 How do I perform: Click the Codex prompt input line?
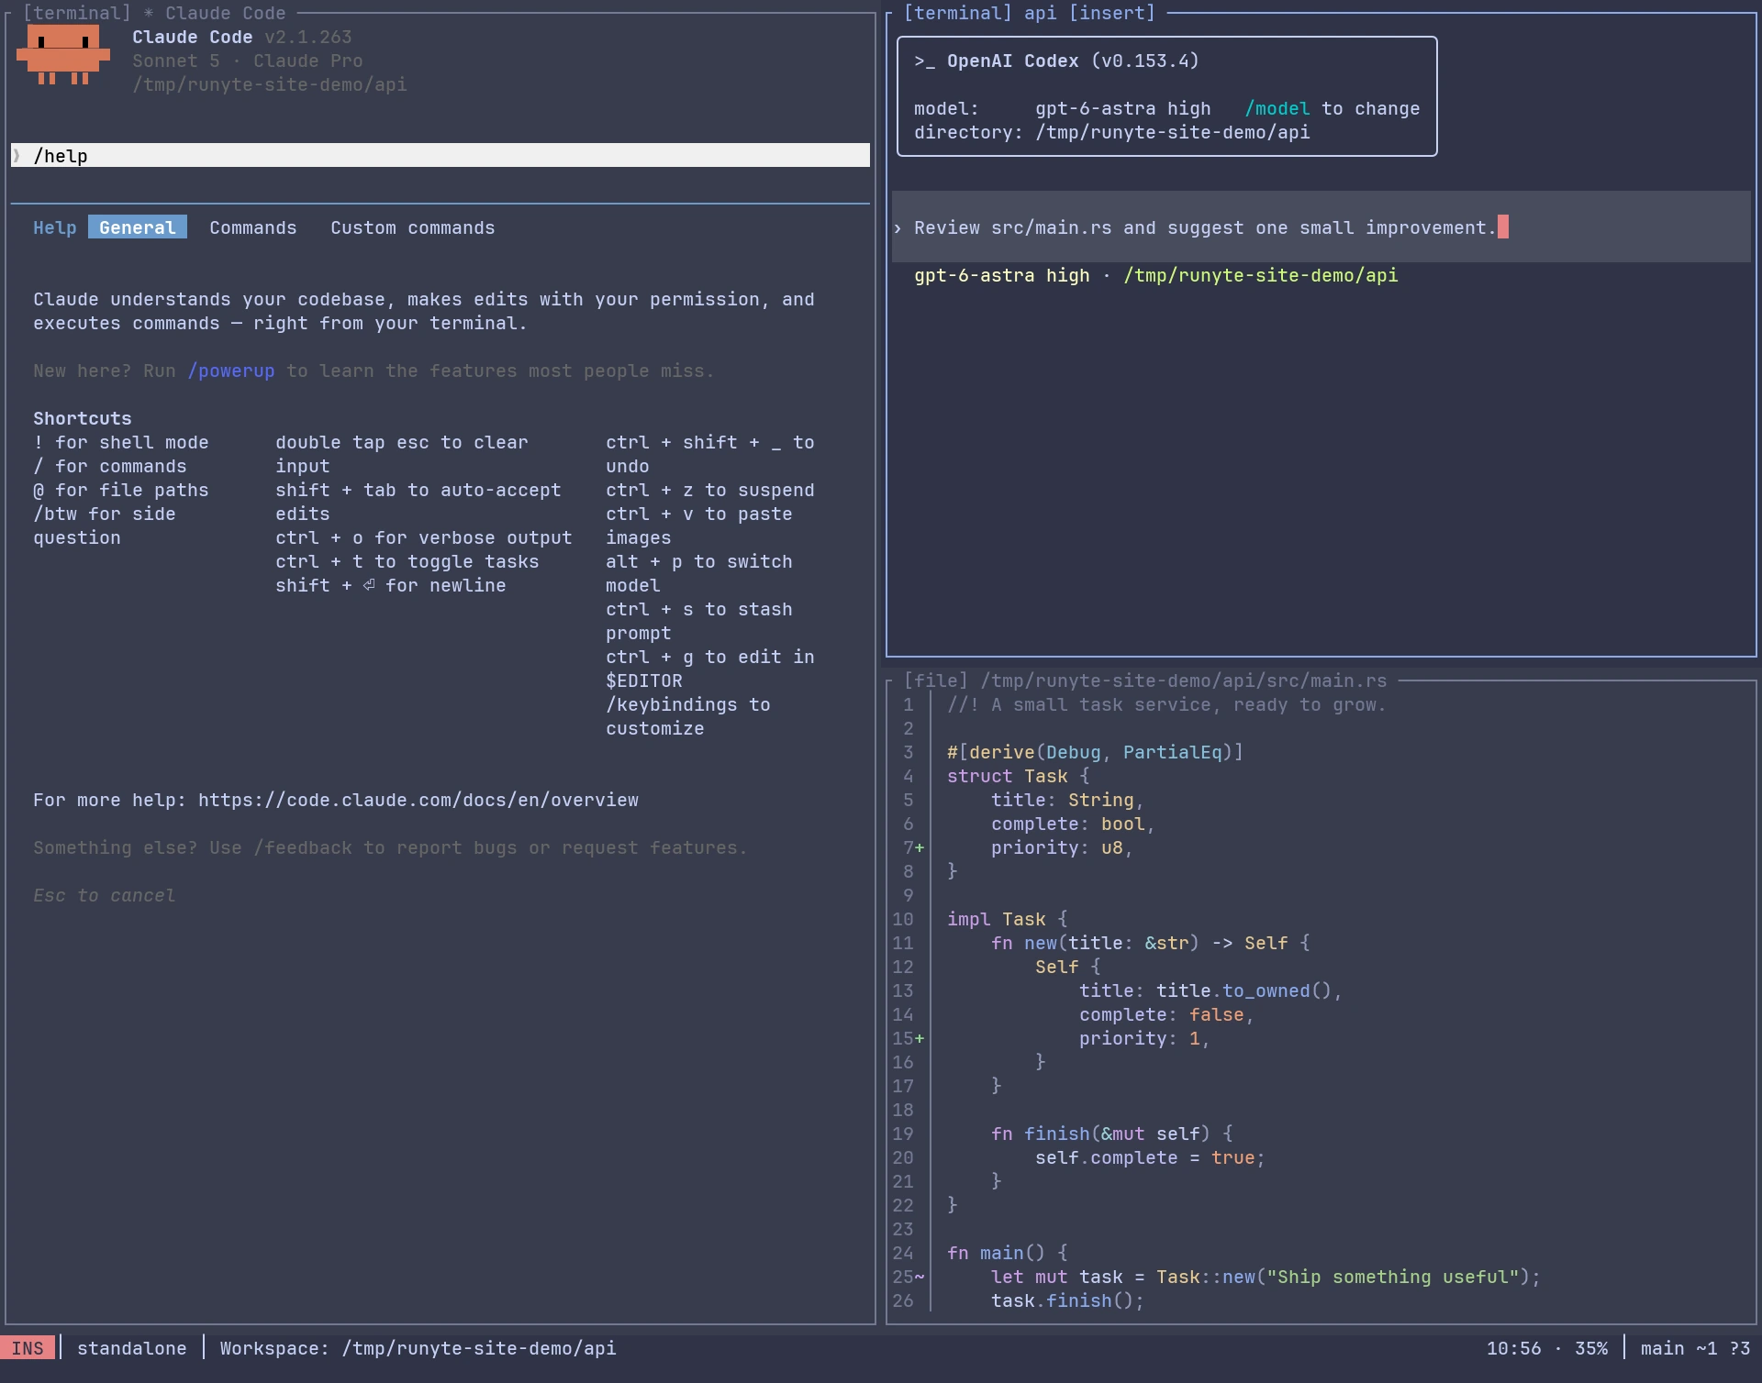click(1321, 227)
